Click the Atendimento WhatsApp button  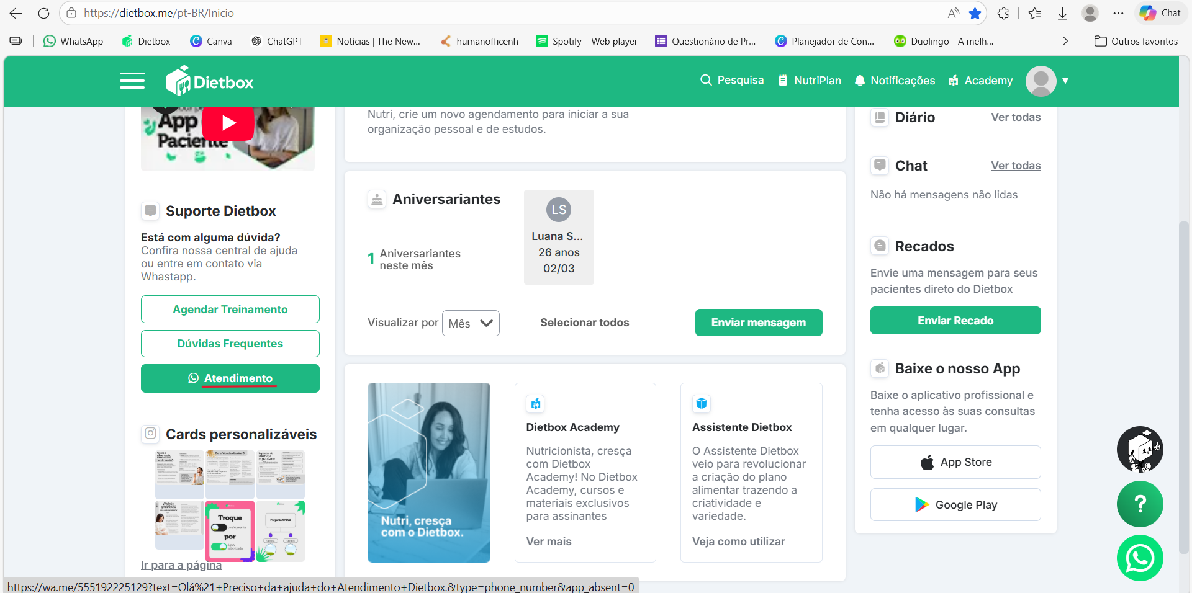[x=230, y=378]
